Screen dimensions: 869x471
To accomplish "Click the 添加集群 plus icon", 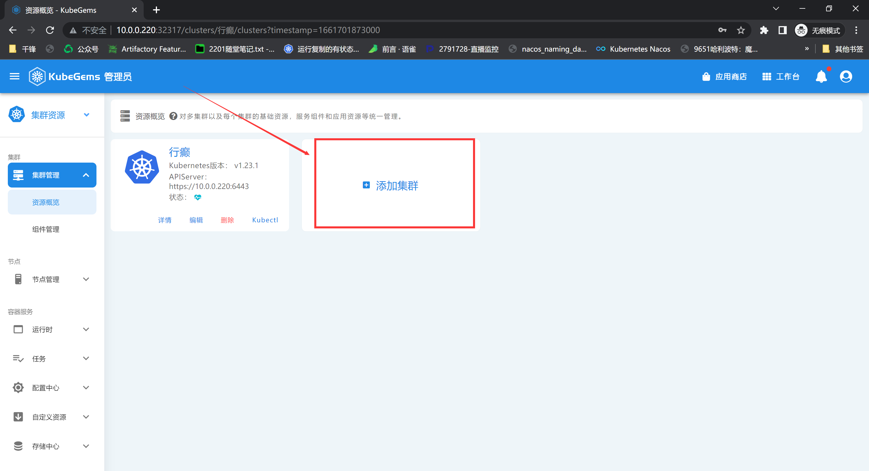I will point(366,185).
